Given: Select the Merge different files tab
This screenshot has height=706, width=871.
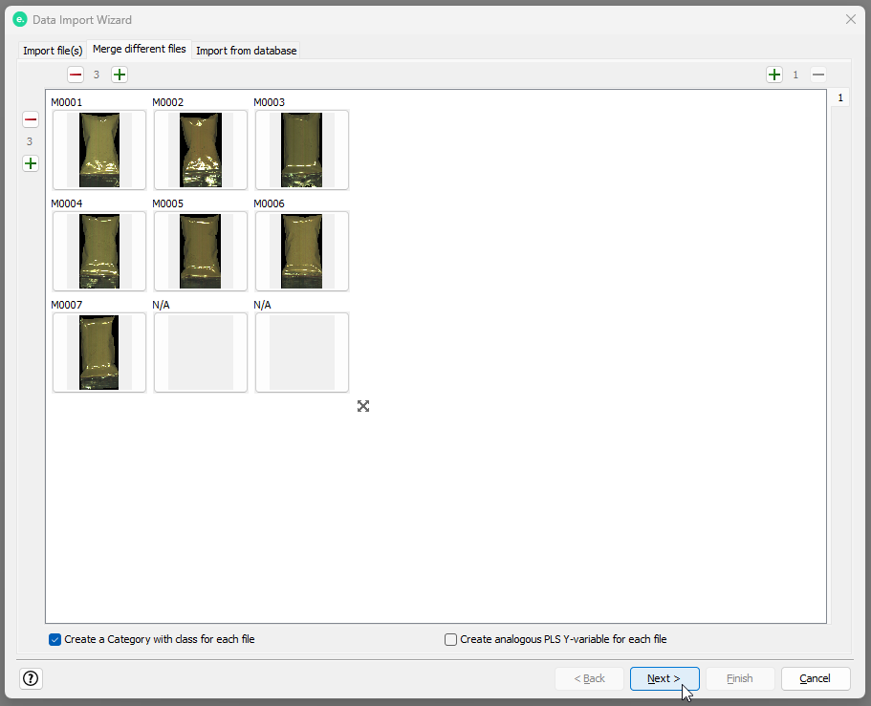Looking at the screenshot, I should coord(140,49).
